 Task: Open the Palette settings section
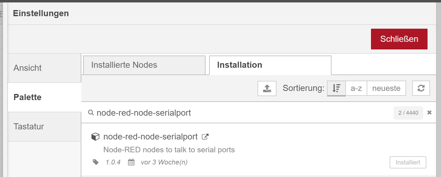tap(44, 97)
